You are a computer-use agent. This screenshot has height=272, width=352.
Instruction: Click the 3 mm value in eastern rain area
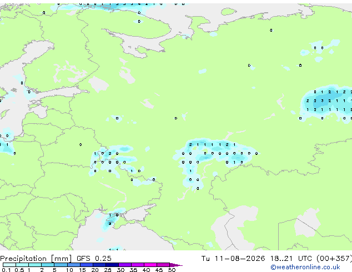click(x=322, y=101)
